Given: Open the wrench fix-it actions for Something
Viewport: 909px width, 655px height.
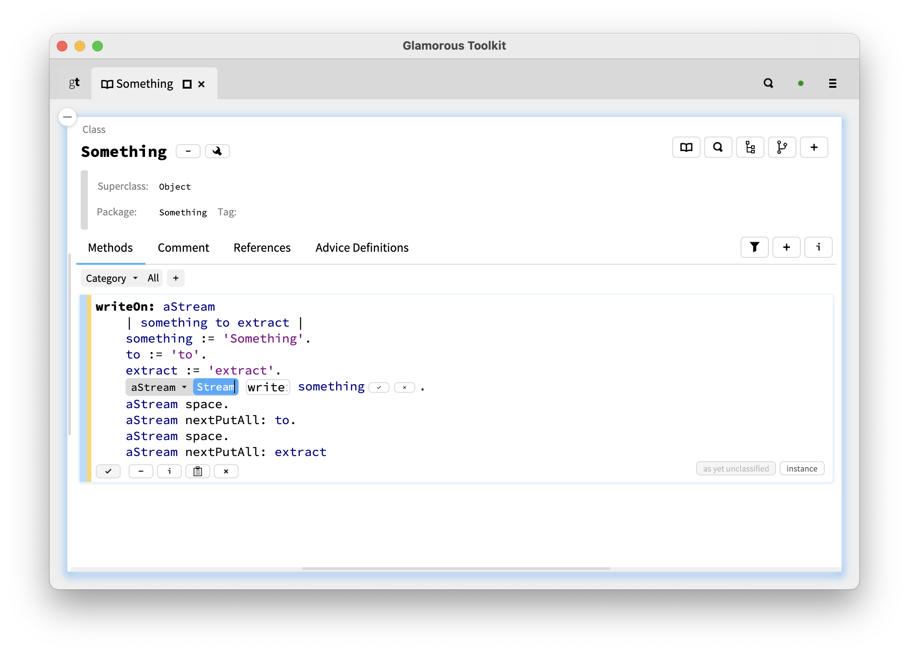Looking at the screenshot, I should click(x=217, y=151).
